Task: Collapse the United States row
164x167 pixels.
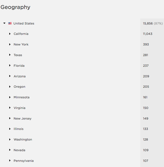Action: pyautogui.click(x=4, y=23)
